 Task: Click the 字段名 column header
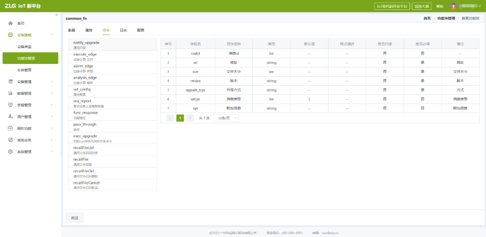pos(196,44)
